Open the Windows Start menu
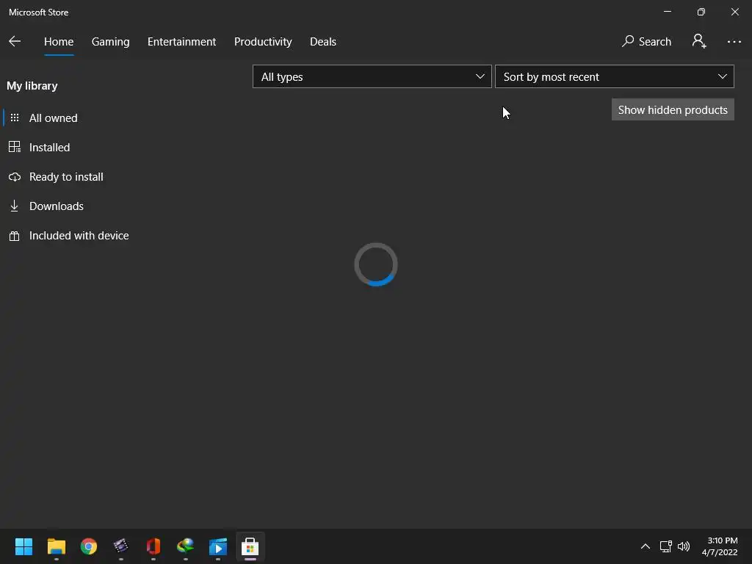Image resolution: width=752 pixels, height=564 pixels. click(x=23, y=546)
